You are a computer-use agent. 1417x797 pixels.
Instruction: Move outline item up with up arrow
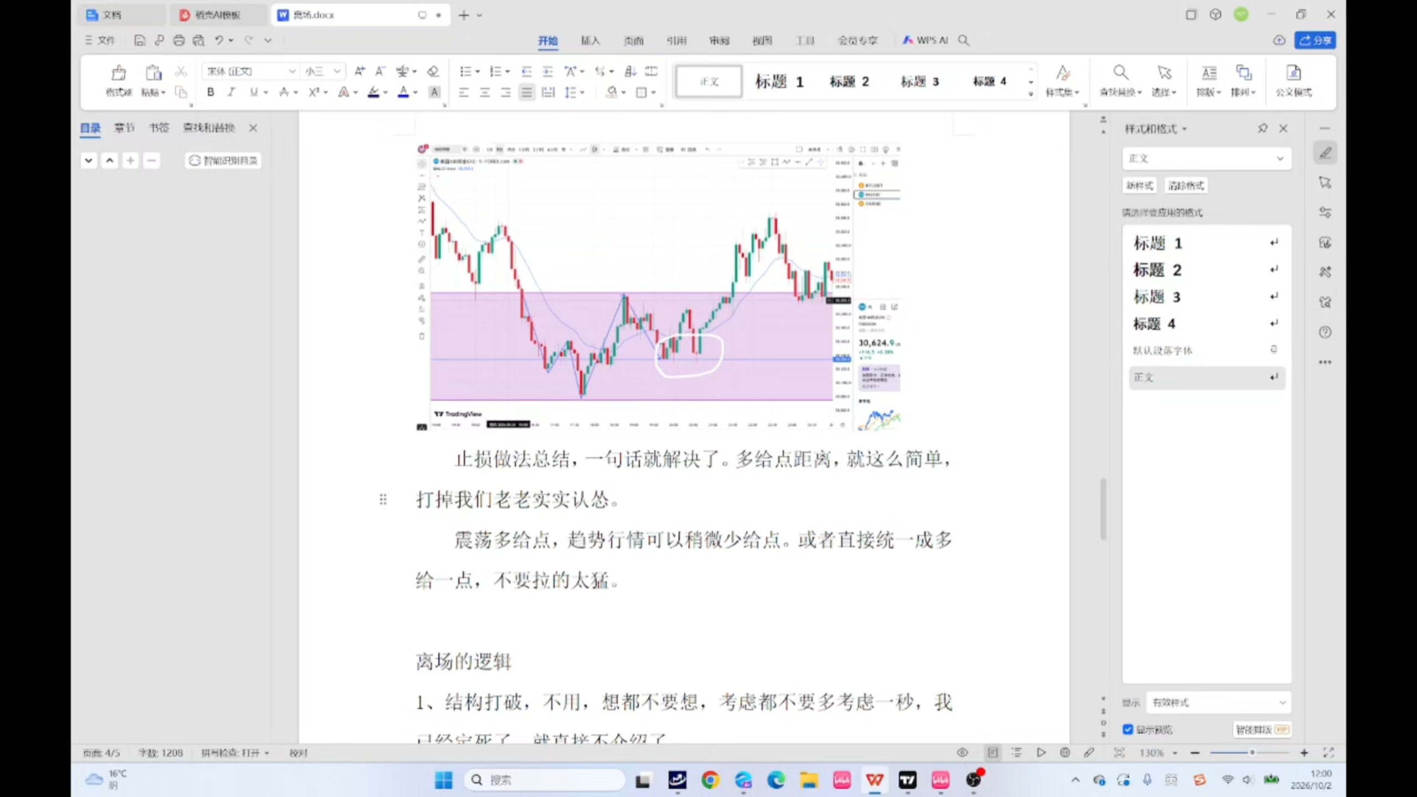(x=110, y=161)
